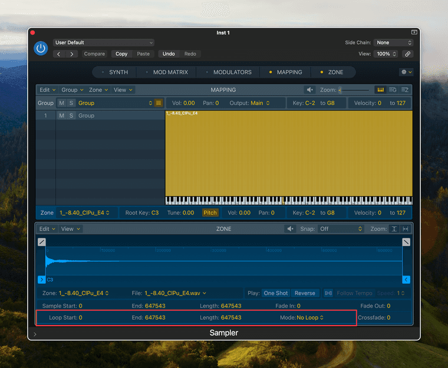Toggle the Zone preview speaker icon
Screen dimensions: 448x368
(290, 229)
